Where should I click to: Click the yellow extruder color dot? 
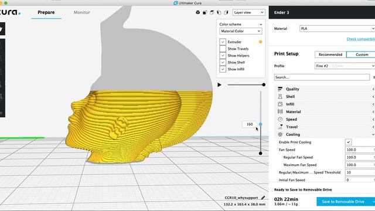pos(260,42)
